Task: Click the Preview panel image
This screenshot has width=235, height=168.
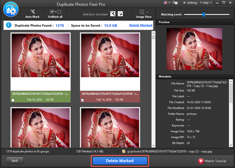Action: [x=194, y=49]
